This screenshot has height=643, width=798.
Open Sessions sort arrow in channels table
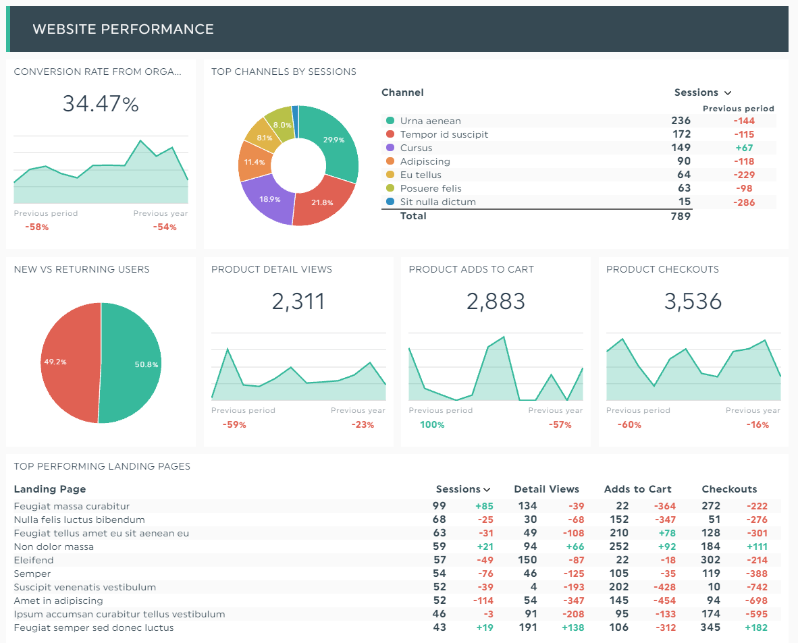click(x=728, y=93)
